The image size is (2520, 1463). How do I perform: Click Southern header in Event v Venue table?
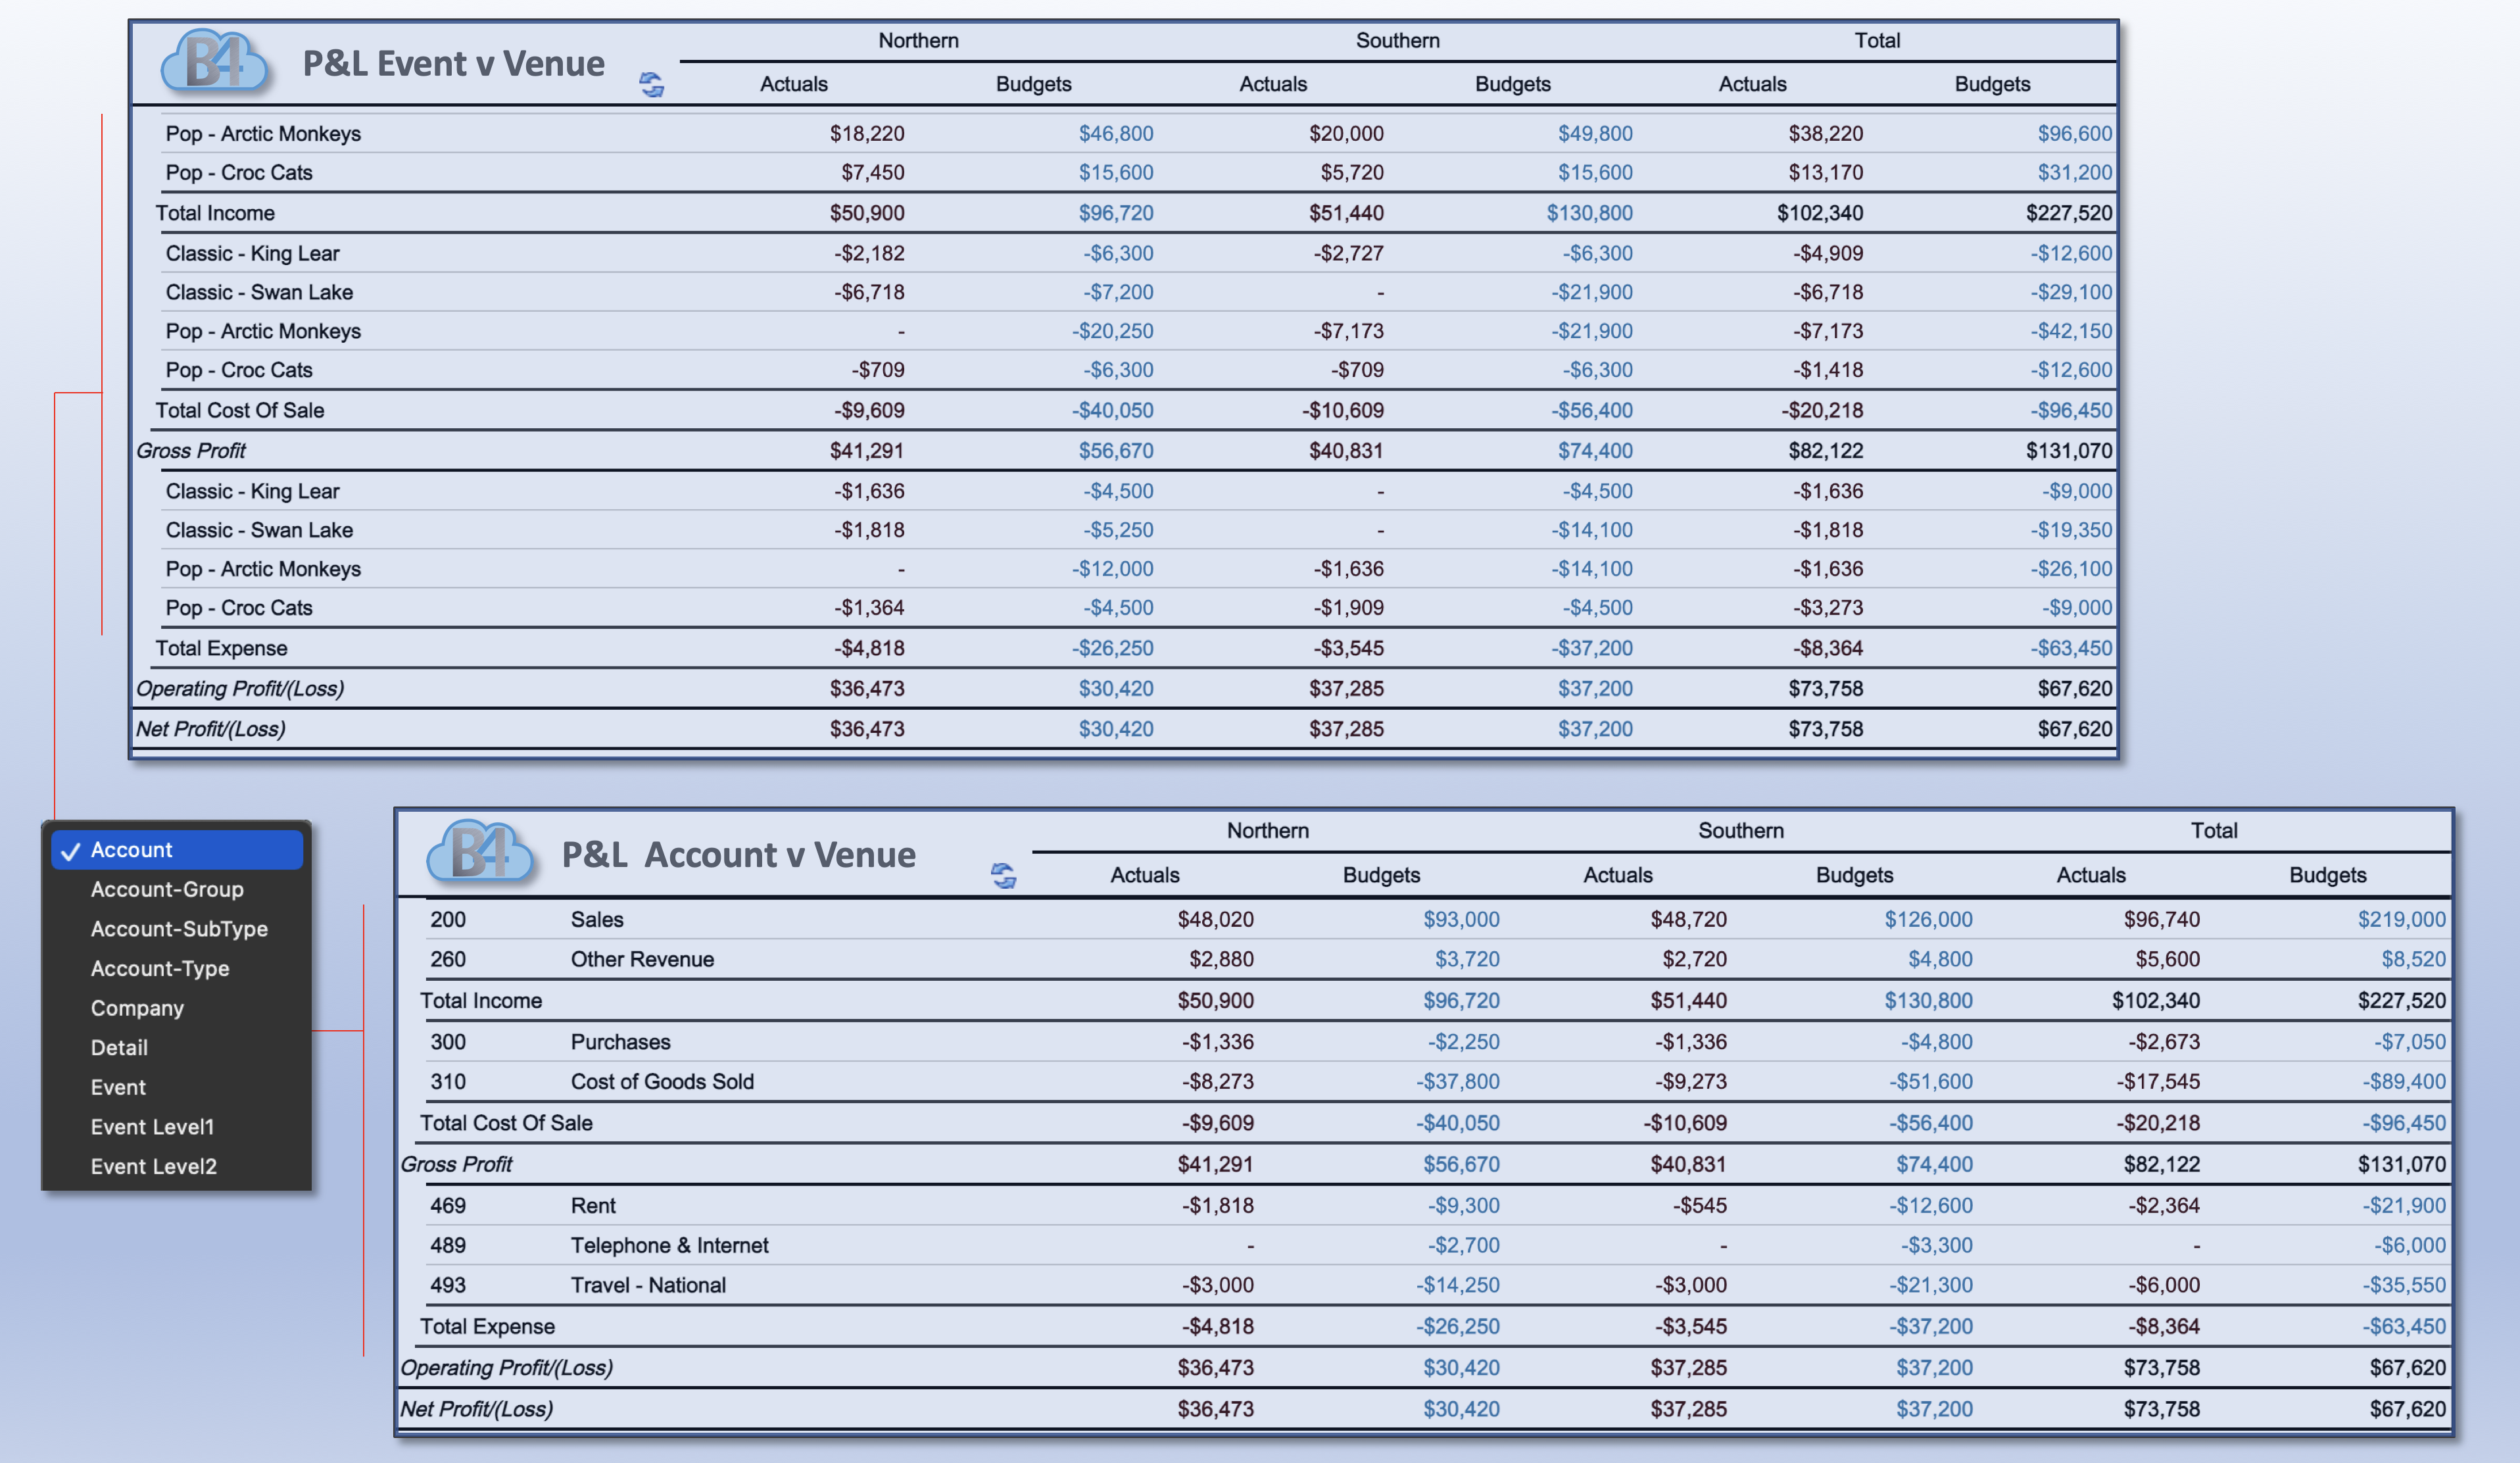(1397, 40)
